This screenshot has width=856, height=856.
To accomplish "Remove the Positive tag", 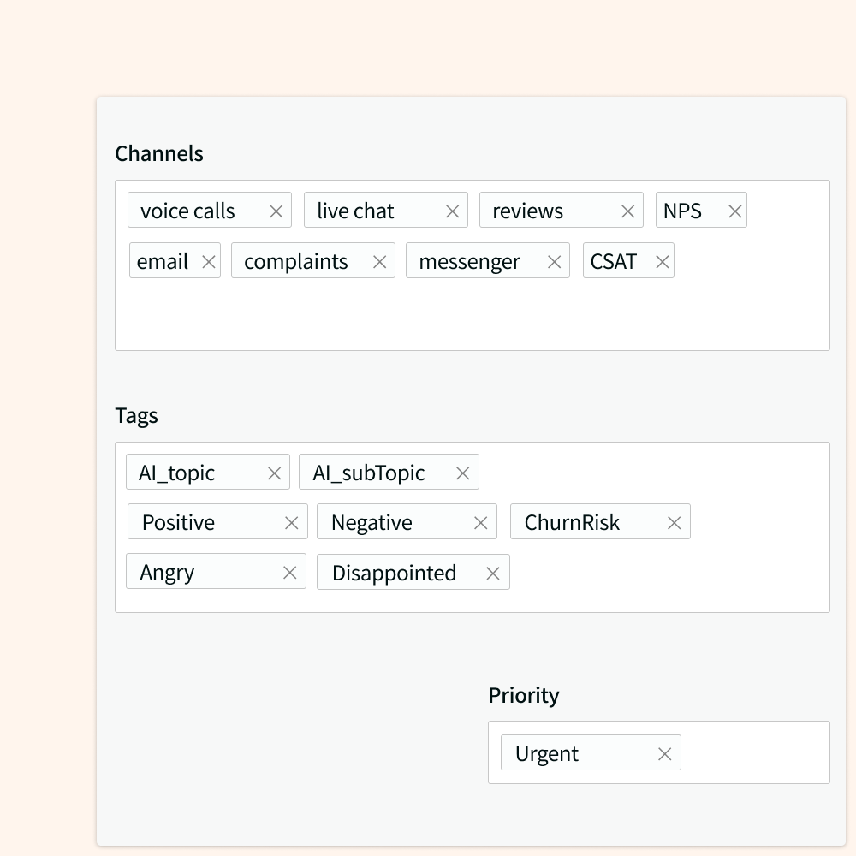I will click(291, 521).
